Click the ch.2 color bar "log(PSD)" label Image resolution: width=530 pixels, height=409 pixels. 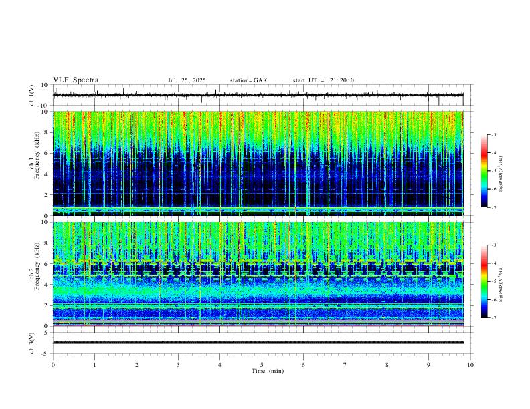(501, 284)
